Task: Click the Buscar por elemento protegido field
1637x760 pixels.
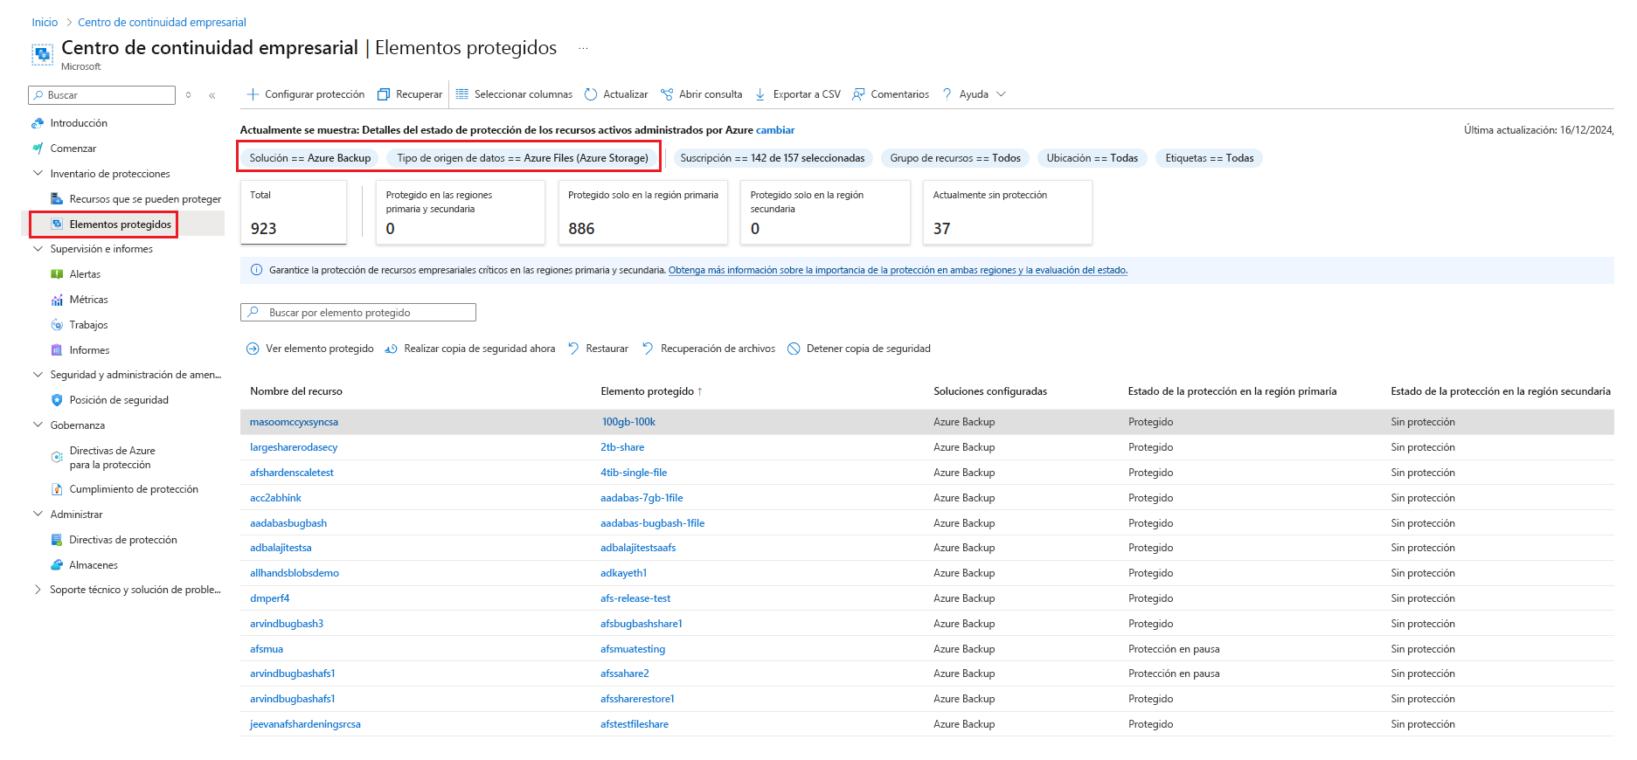Action: point(358,313)
